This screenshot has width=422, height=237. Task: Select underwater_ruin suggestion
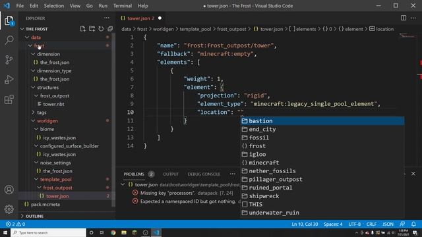coord(322,213)
